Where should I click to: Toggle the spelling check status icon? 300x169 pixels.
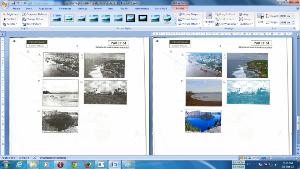34,158
